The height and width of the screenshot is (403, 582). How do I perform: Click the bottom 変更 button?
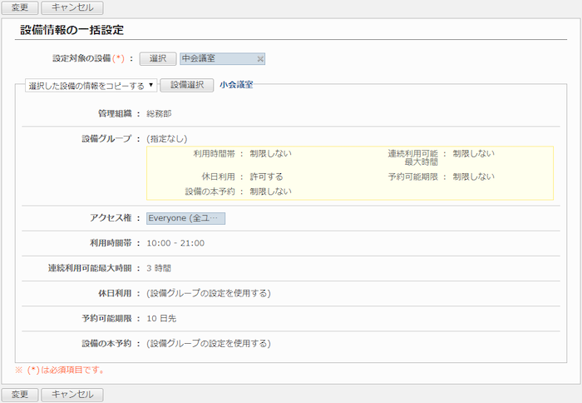(20, 395)
